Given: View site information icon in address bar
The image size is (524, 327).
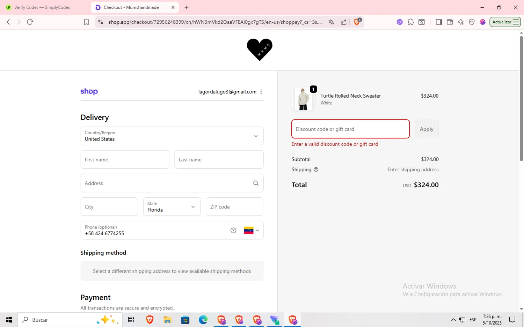Looking at the screenshot, I should point(101,22).
